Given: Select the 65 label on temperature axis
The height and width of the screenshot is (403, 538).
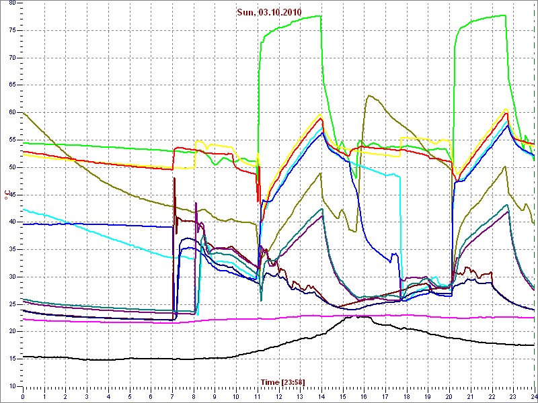Looking at the screenshot, I should 11,85.
